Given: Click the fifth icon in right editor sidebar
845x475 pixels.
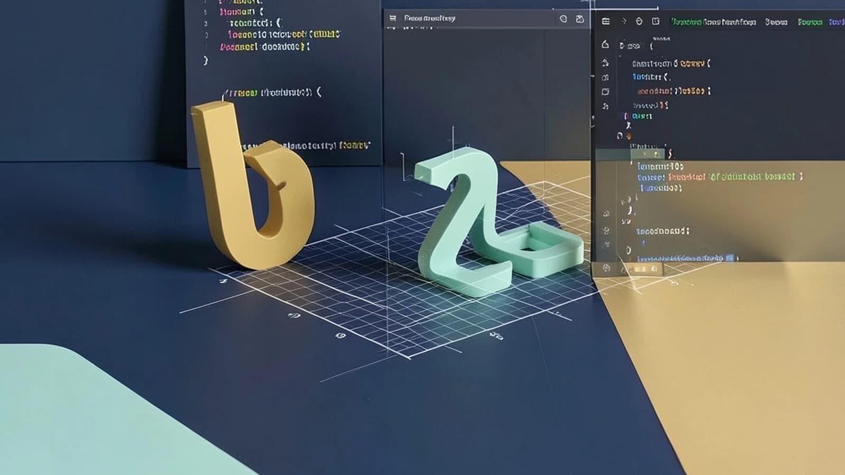Looking at the screenshot, I should (x=605, y=106).
